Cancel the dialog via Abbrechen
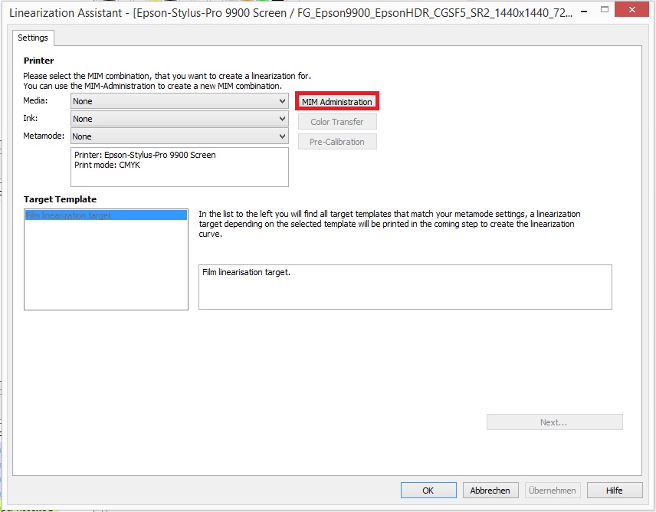Viewport: 656px width, 512px height. [490, 490]
